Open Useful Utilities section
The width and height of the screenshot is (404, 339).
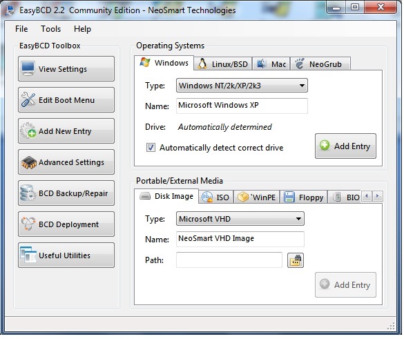click(66, 255)
